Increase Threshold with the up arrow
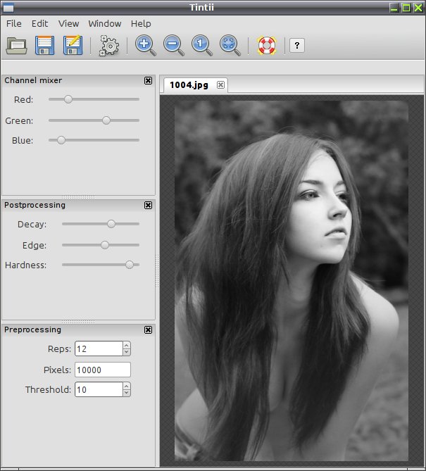The height and width of the screenshot is (471, 426). coord(127,386)
